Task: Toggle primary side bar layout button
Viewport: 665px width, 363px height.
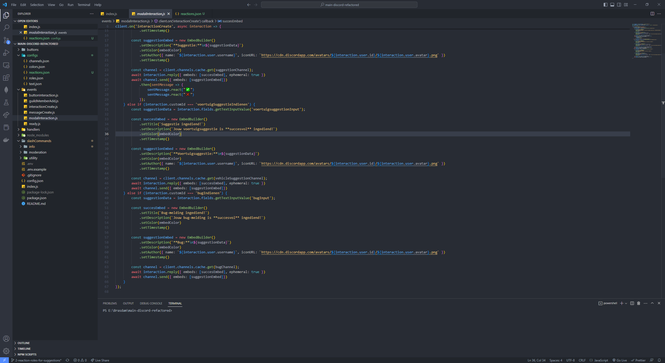Action: coord(606,5)
